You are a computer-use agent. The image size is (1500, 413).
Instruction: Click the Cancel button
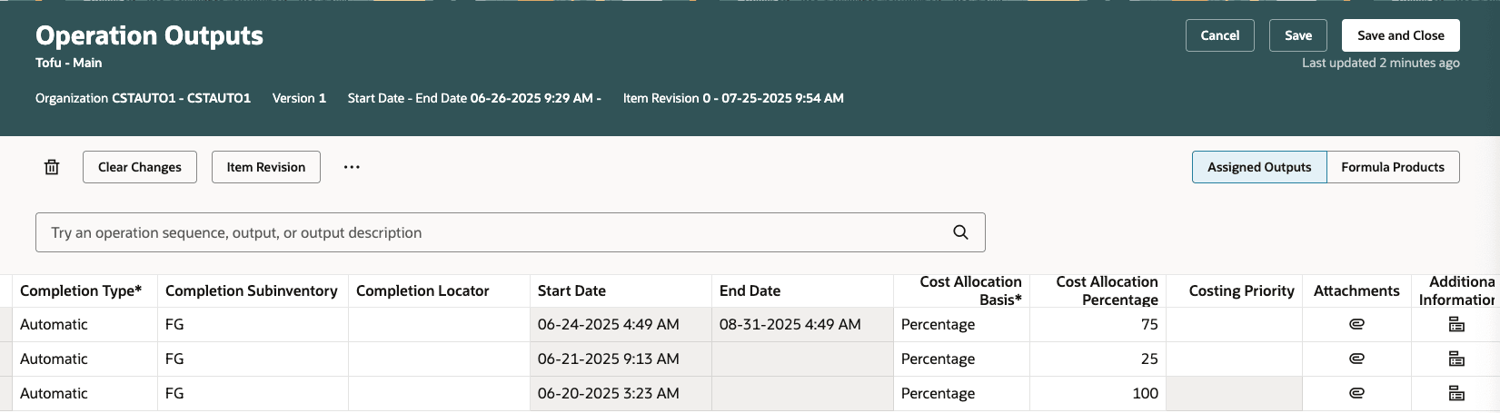pos(1219,35)
